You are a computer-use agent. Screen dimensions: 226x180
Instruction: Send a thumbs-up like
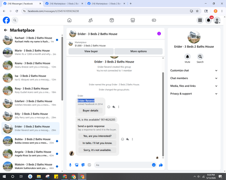(x=161, y=165)
